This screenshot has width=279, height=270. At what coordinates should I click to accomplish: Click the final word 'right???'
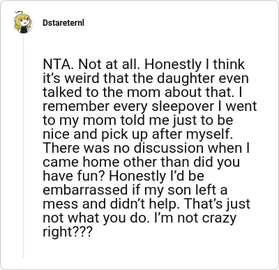coord(68,232)
